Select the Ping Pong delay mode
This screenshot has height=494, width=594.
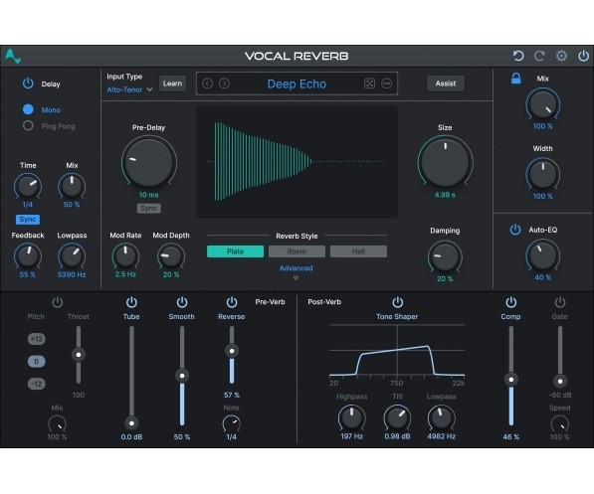[28, 125]
